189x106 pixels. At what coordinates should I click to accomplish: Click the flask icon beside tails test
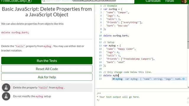point(6,87)
